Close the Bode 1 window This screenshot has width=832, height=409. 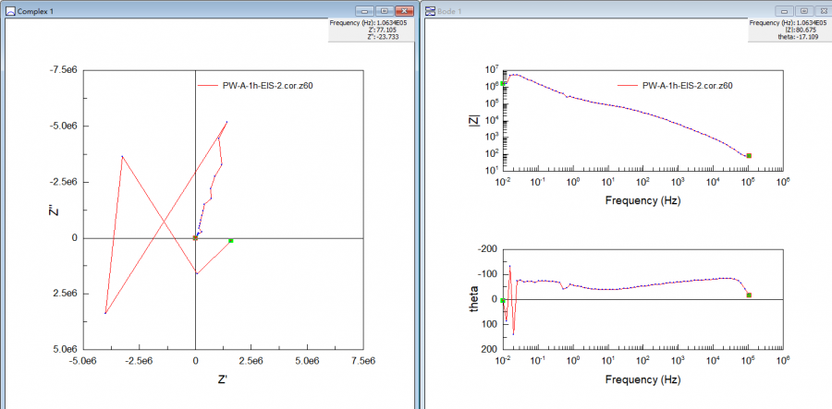821,10
